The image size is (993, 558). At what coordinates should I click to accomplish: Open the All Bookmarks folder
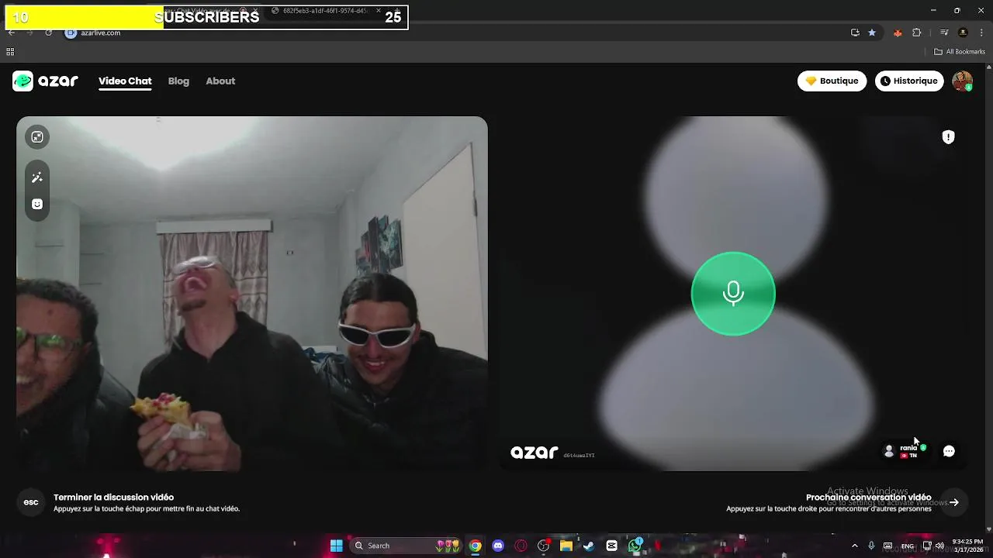coord(960,52)
